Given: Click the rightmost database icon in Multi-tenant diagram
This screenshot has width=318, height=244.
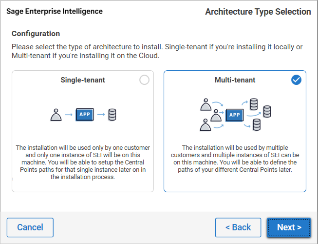Looking at the screenshot, I should [x=267, y=112].
